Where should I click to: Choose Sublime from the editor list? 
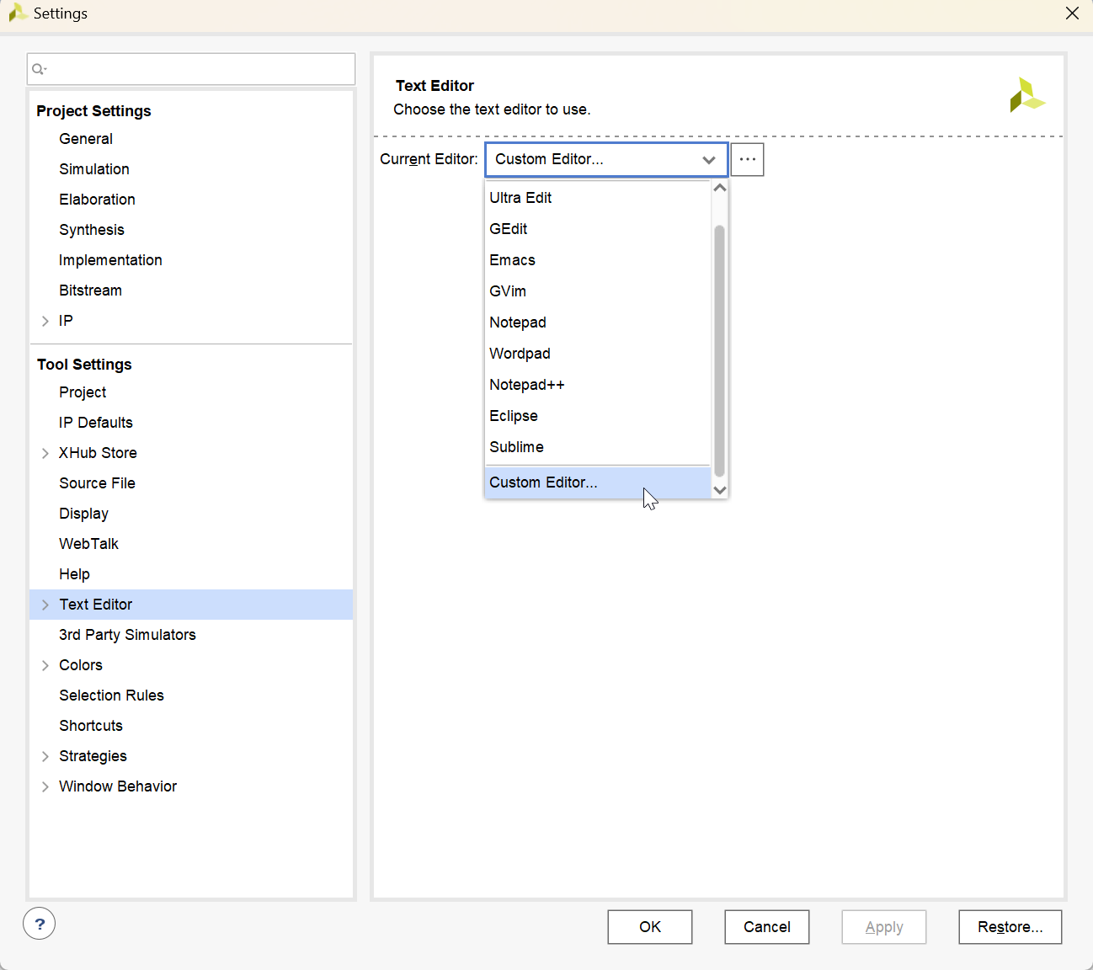click(598, 447)
